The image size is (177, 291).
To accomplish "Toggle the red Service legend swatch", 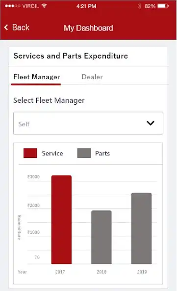I will (x=30, y=153).
